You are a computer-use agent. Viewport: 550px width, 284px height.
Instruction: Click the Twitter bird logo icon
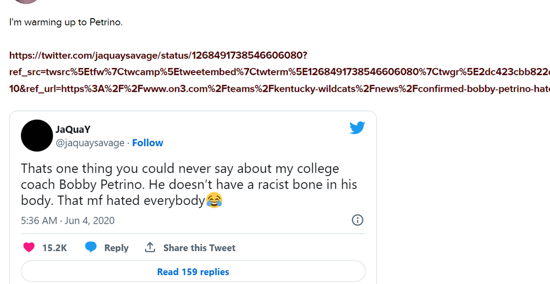(357, 128)
